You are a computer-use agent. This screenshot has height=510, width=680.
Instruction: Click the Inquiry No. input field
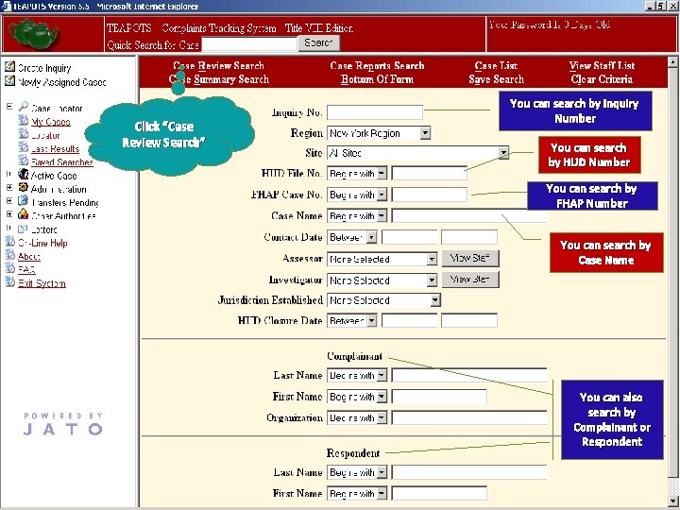[x=375, y=112]
